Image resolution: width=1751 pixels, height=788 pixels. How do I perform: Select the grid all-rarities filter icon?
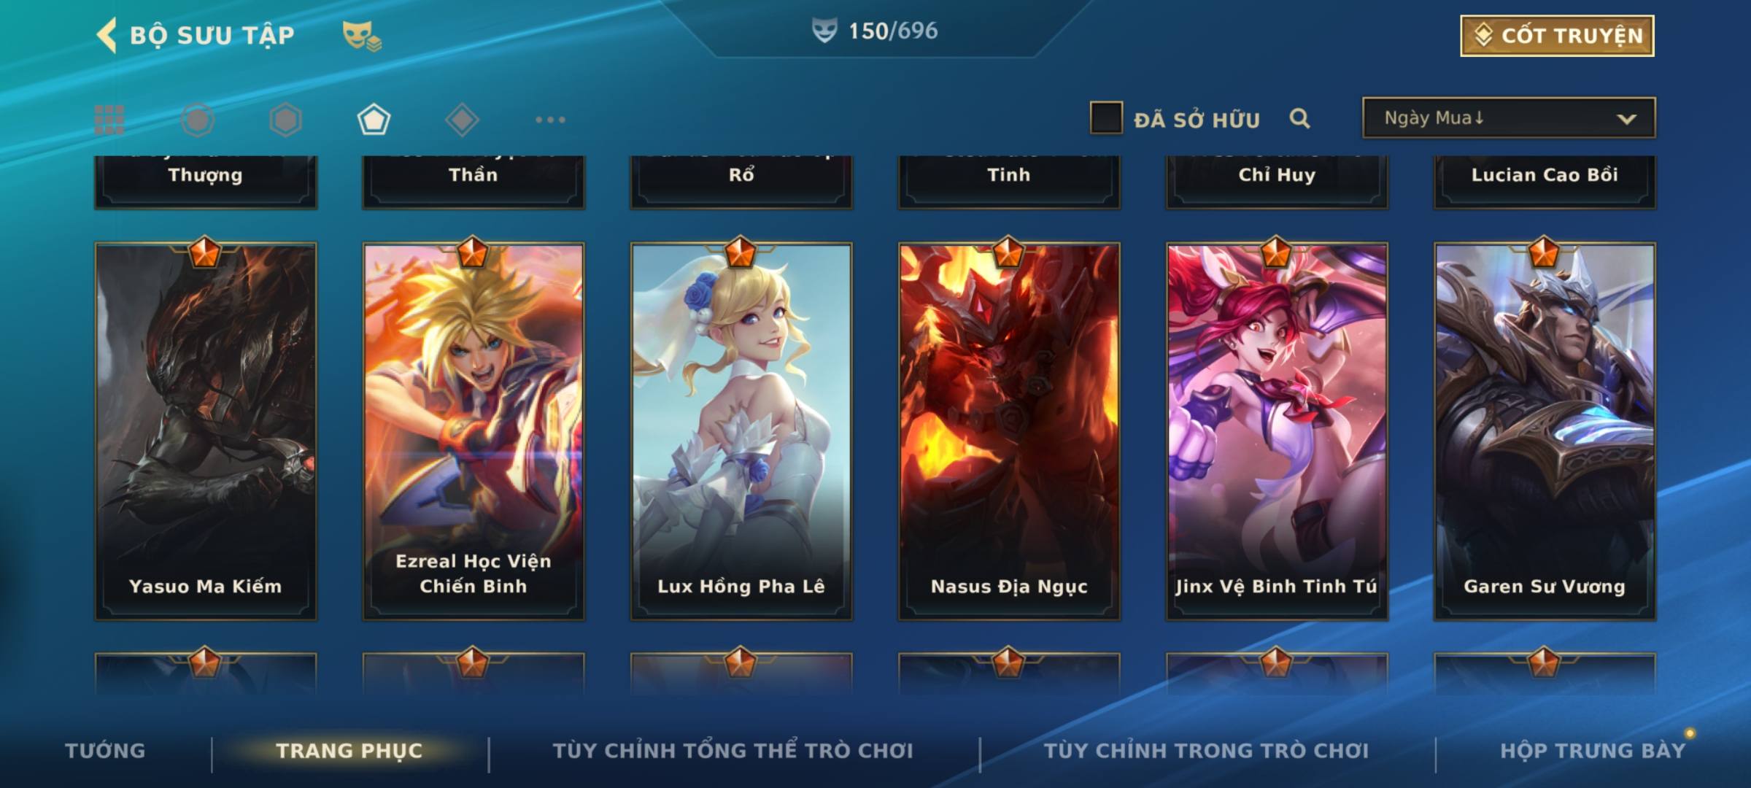tap(109, 120)
